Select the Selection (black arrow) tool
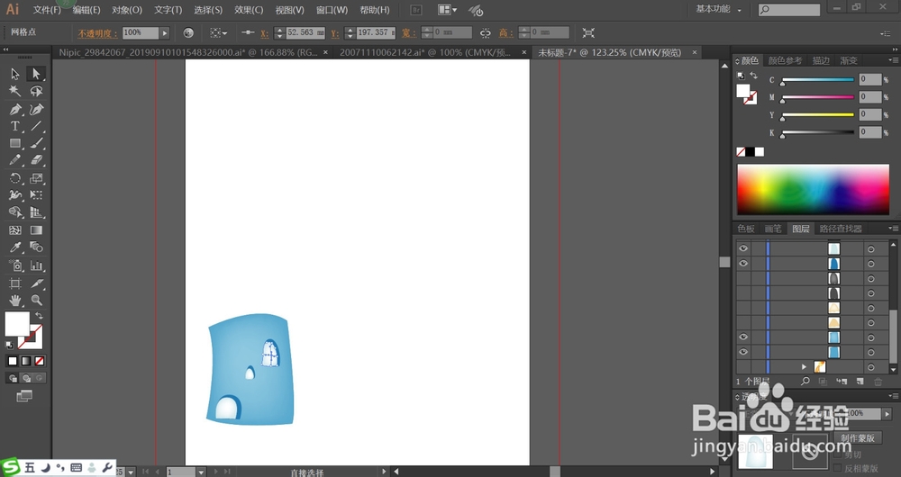Image resolution: width=901 pixels, height=477 pixels. point(15,74)
